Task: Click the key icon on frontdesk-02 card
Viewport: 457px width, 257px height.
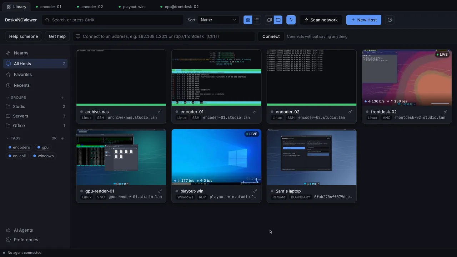Action: pyautogui.click(x=445, y=112)
